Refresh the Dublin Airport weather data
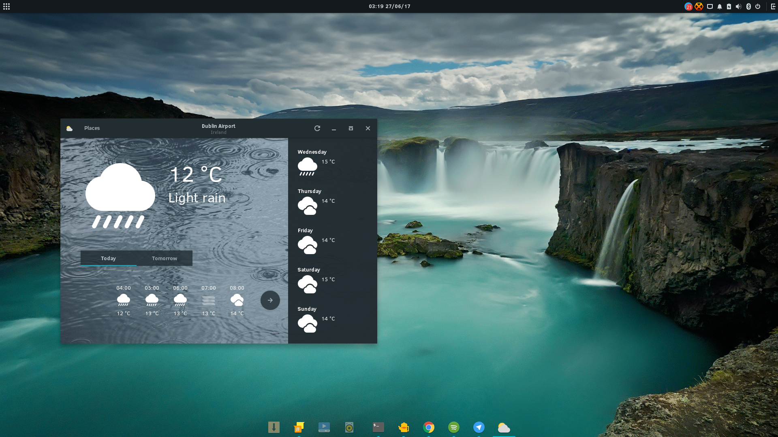This screenshot has height=437, width=778. [317, 128]
